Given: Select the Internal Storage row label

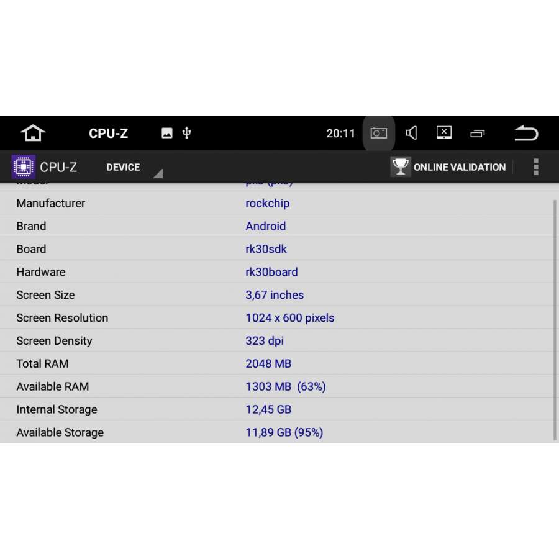Looking at the screenshot, I should tap(57, 410).
